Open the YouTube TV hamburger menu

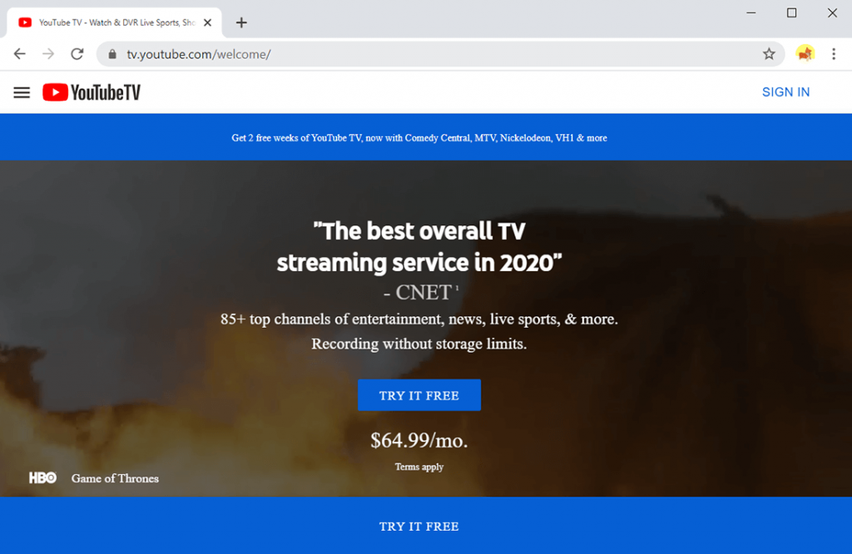pyautogui.click(x=22, y=92)
